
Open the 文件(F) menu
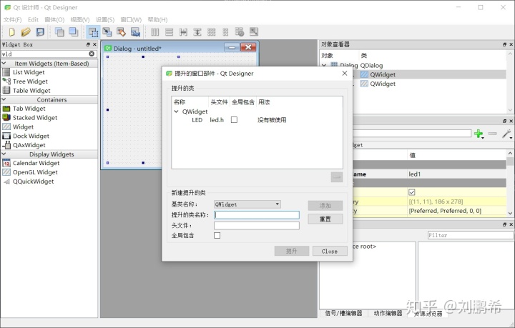(12, 20)
